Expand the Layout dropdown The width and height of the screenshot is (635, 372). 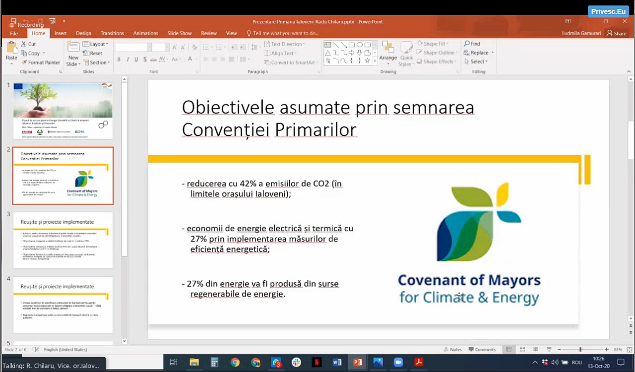click(95, 44)
